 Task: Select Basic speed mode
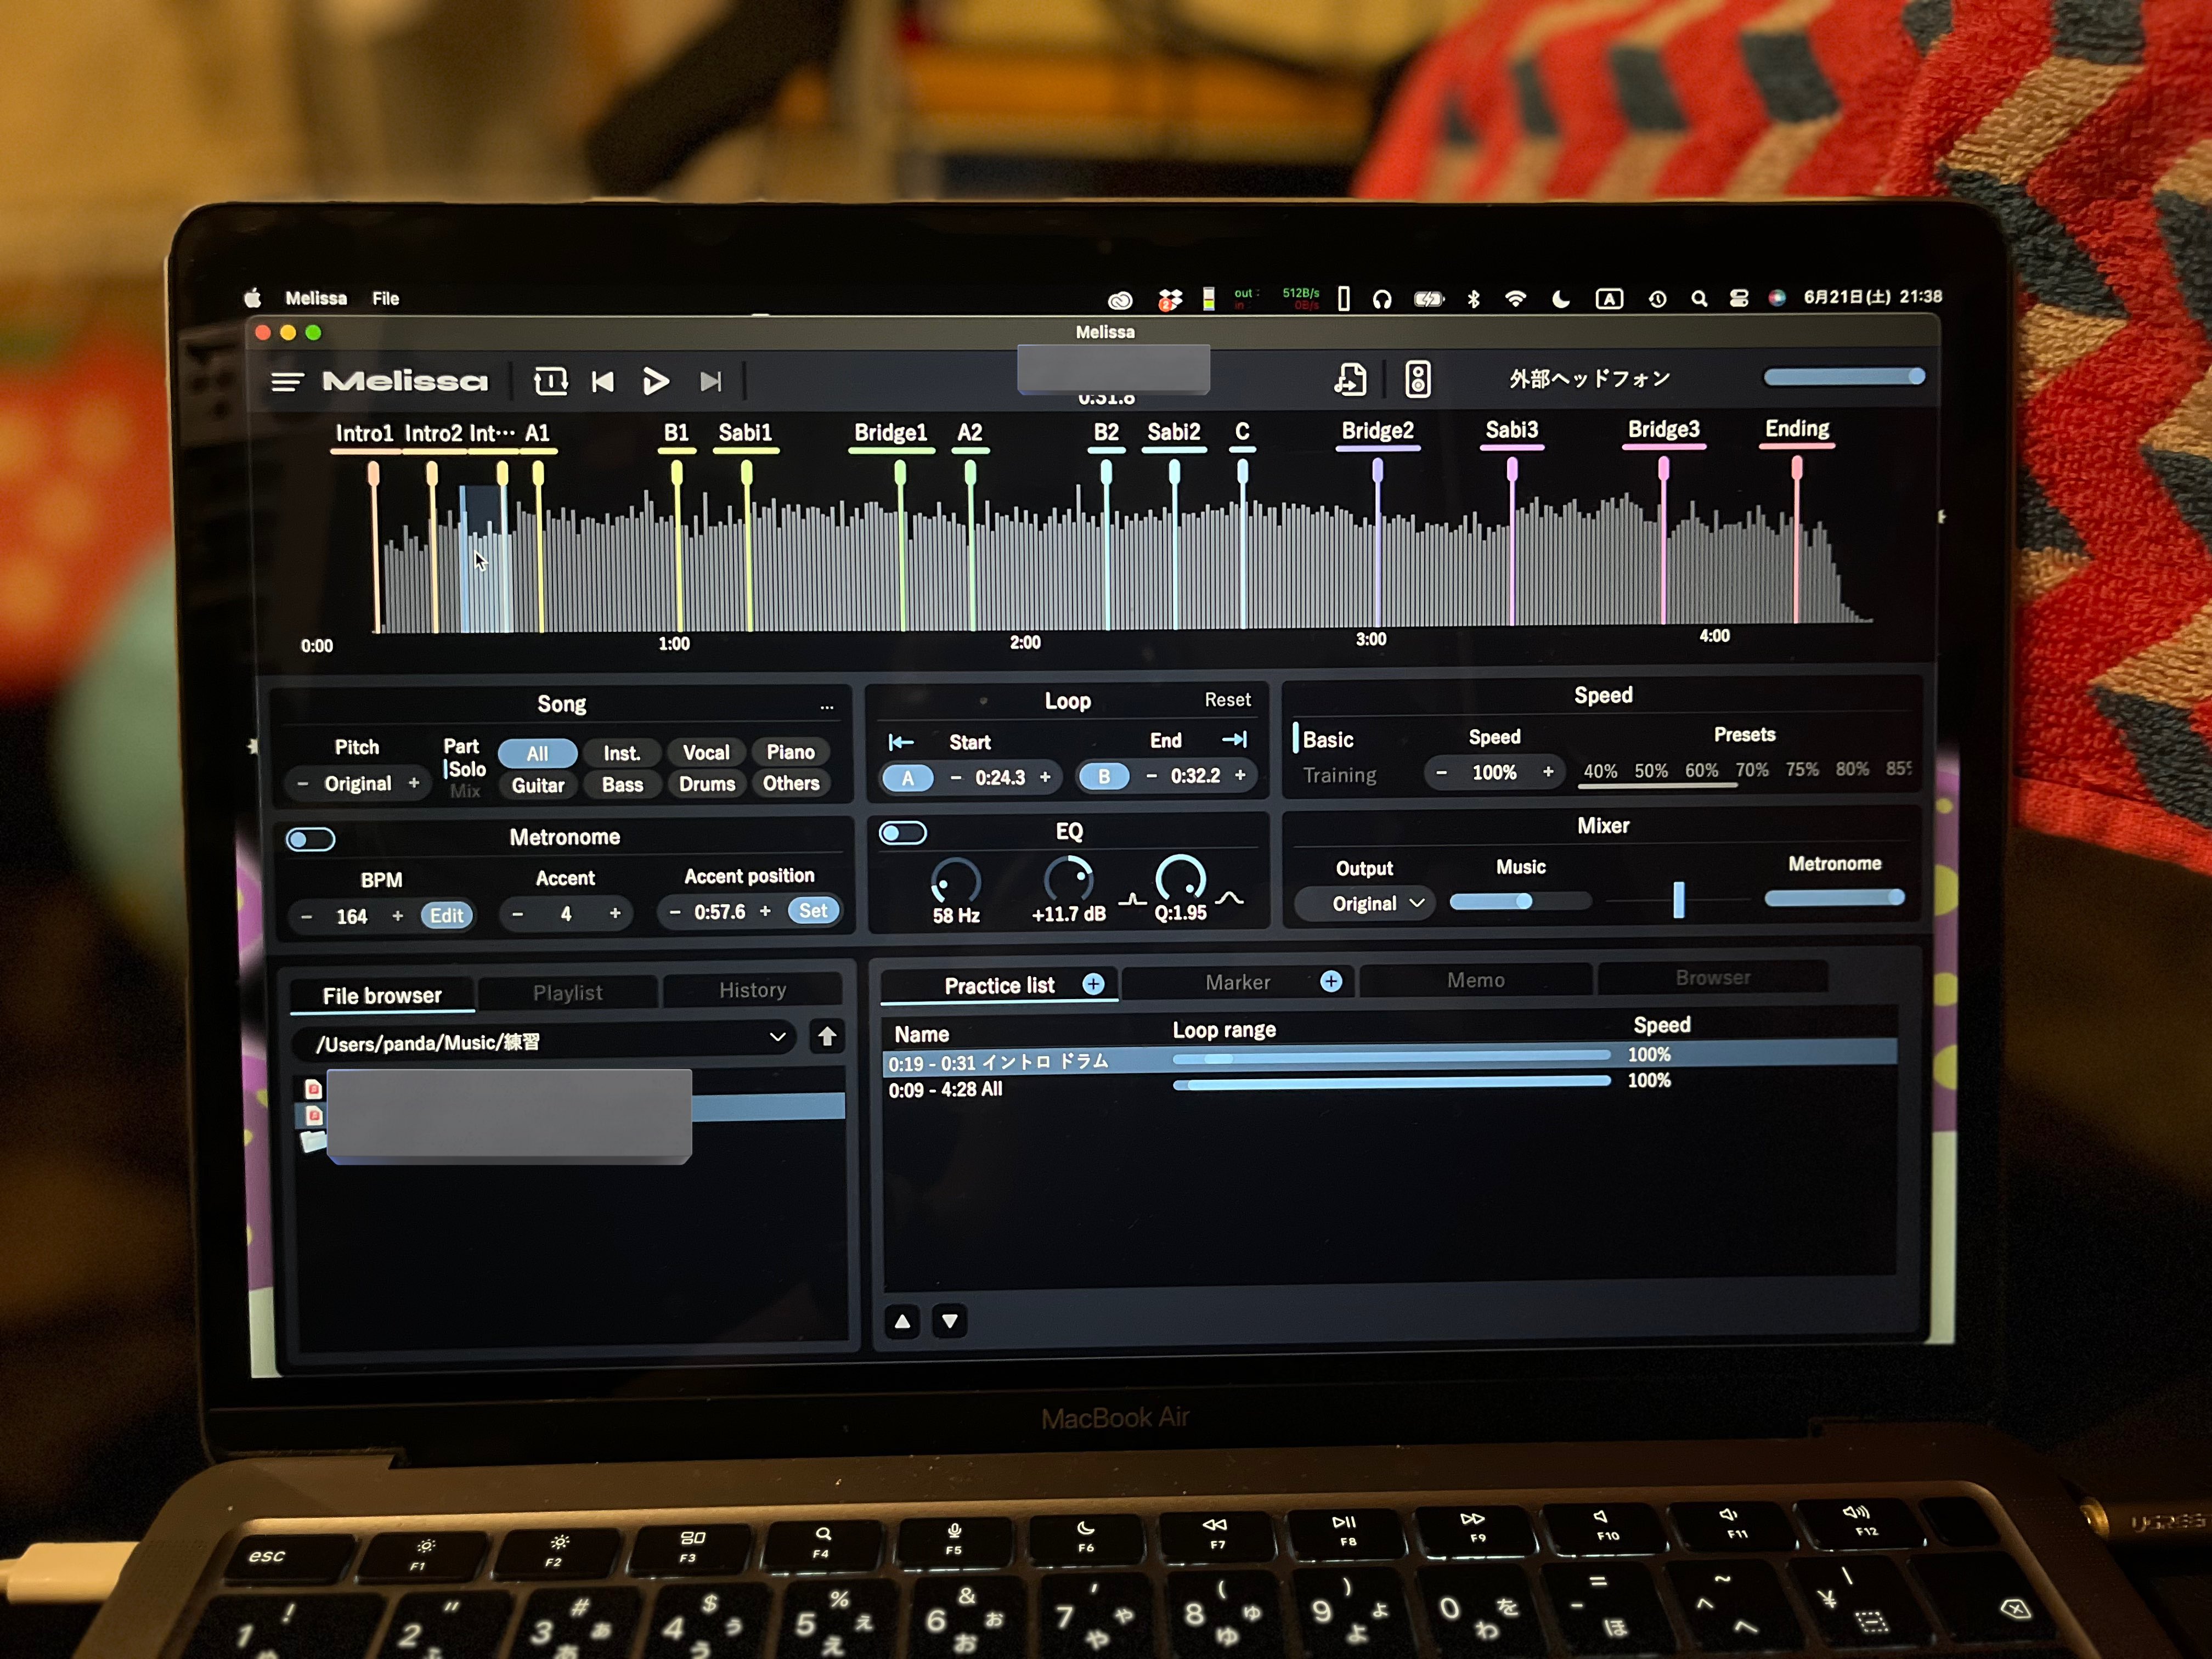(x=1328, y=740)
